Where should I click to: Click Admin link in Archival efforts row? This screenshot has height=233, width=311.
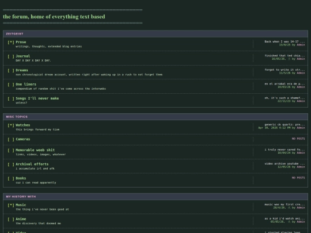click(301, 167)
